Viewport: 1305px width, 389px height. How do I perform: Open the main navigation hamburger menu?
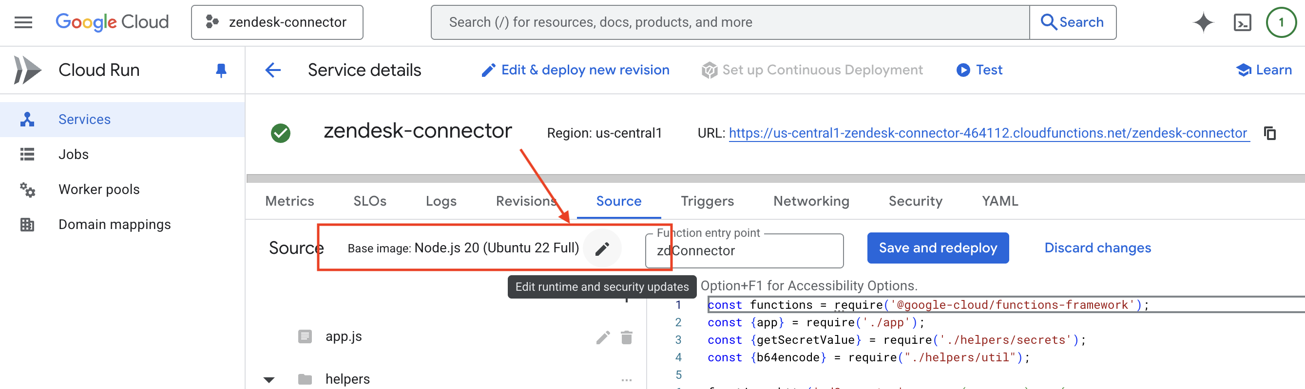click(x=23, y=22)
